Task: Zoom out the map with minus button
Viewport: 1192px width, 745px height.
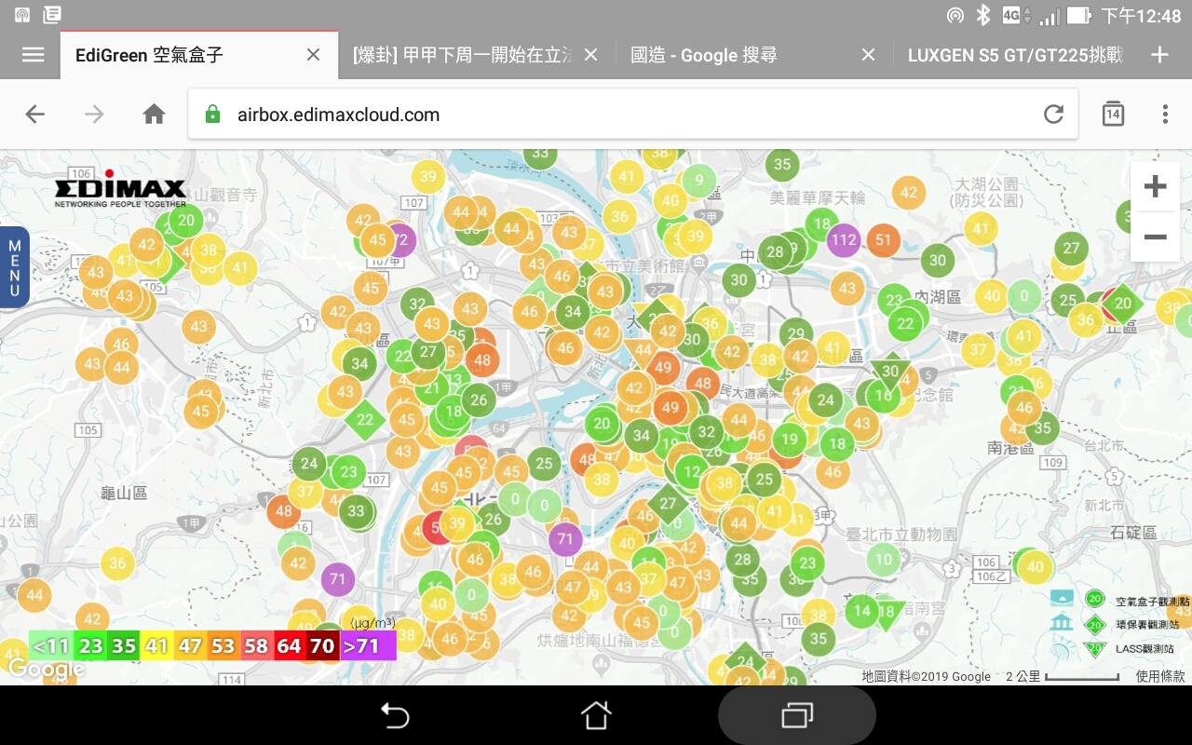Action: (1155, 237)
